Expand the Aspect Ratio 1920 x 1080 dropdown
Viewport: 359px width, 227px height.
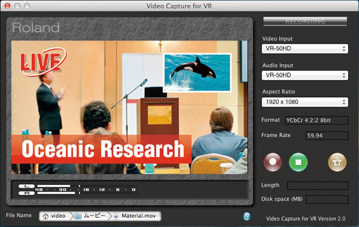pyautogui.click(x=305, y=102)
